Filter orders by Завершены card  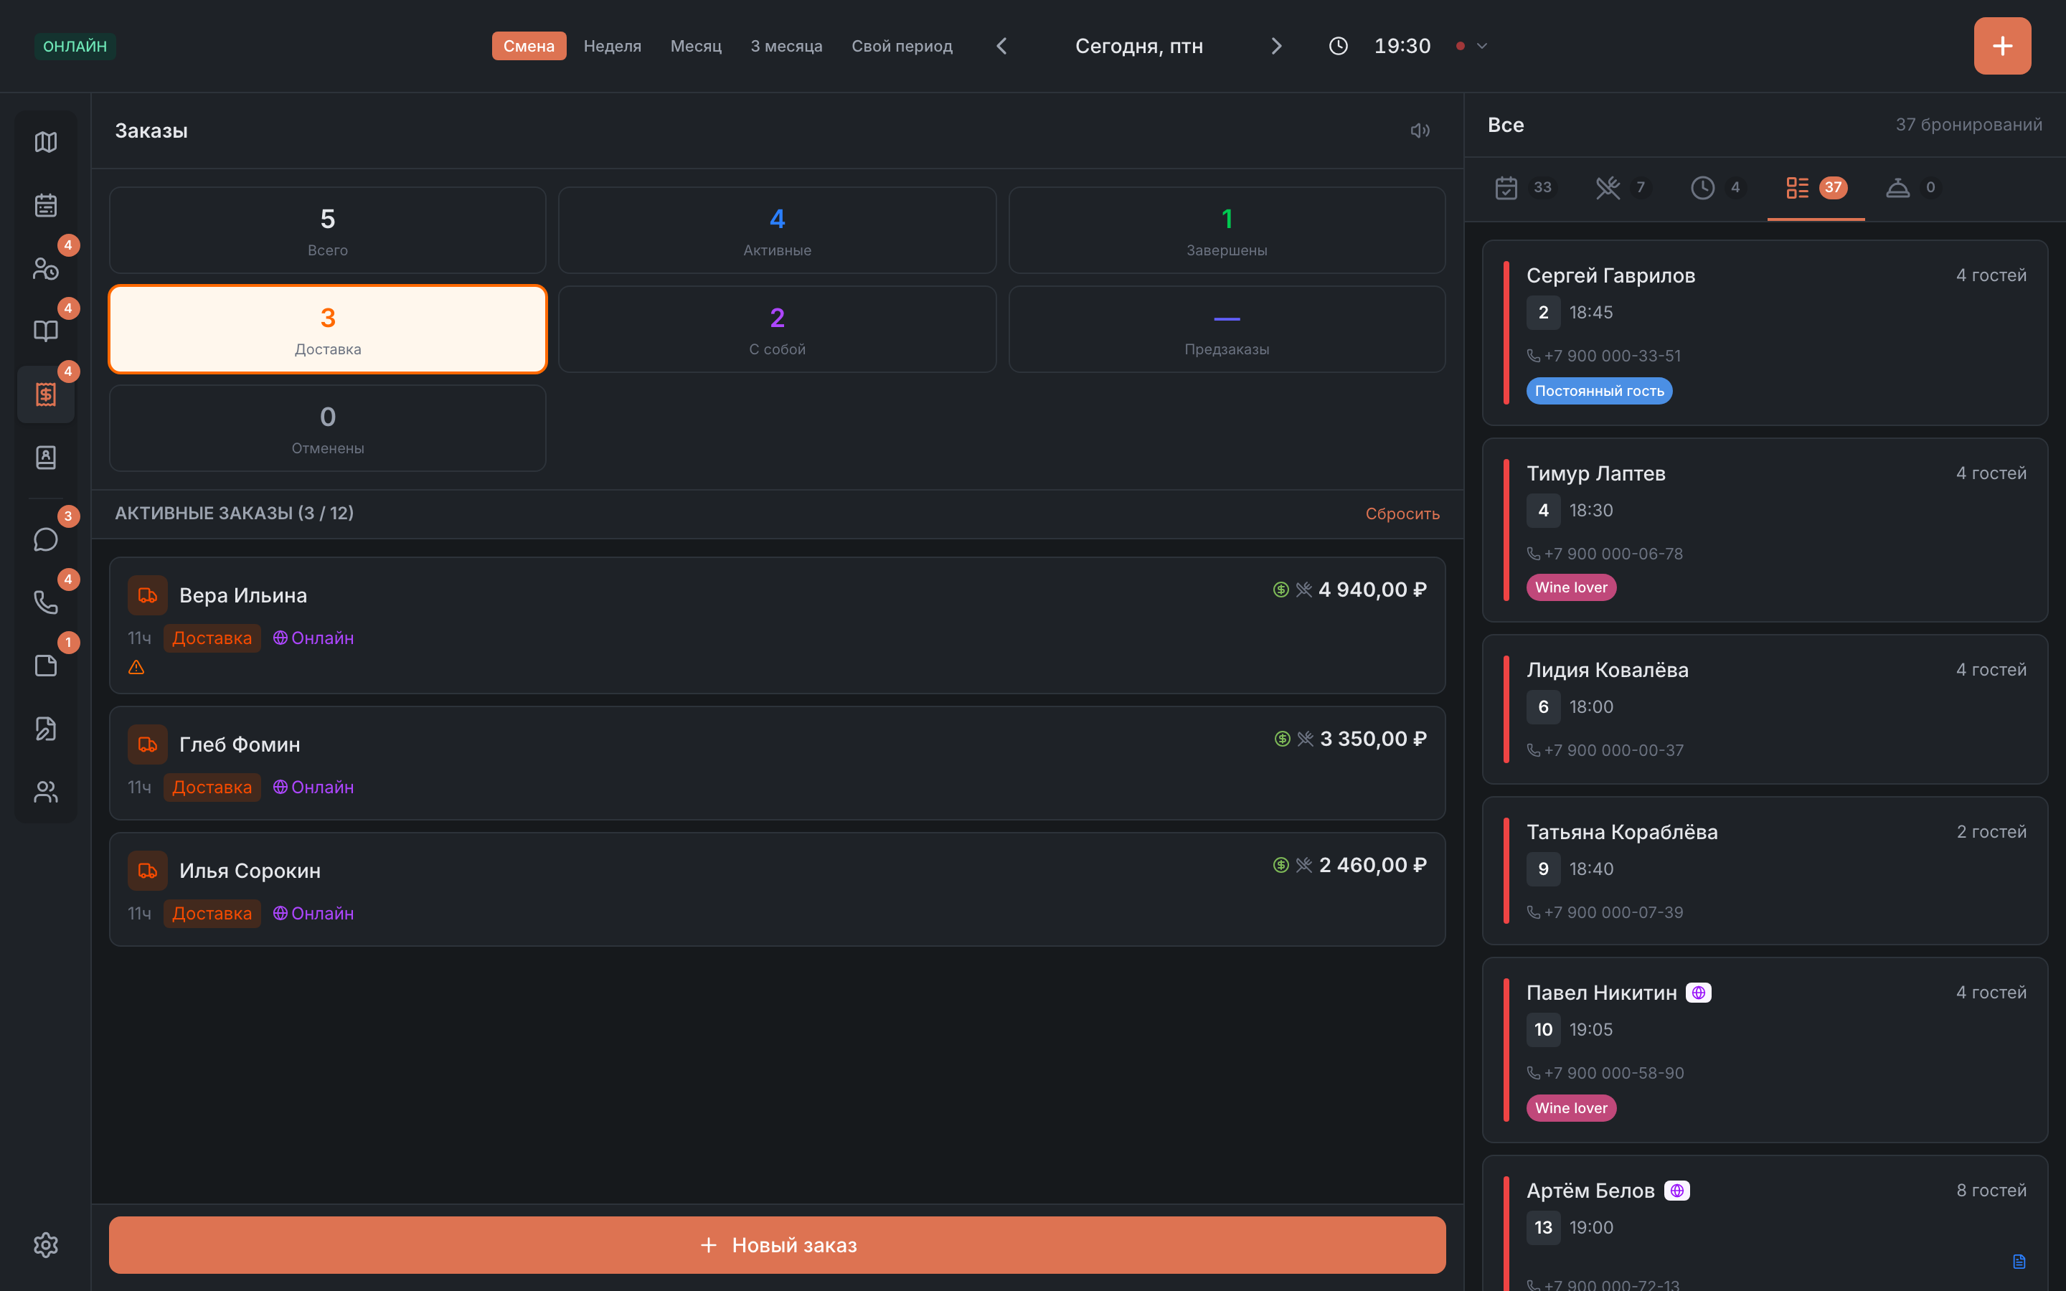(x=1227, y=230)
